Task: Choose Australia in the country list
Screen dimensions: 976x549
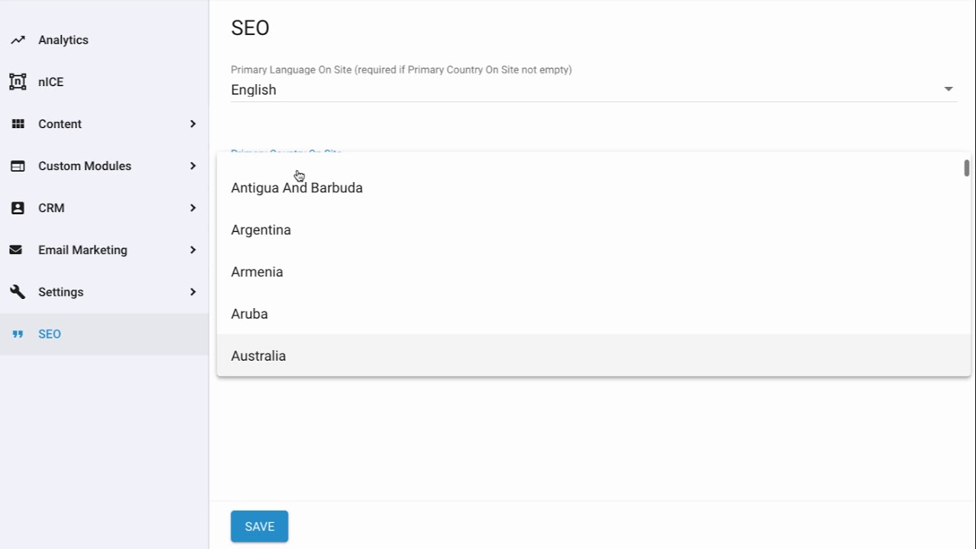Action: [x=593, y=355]
